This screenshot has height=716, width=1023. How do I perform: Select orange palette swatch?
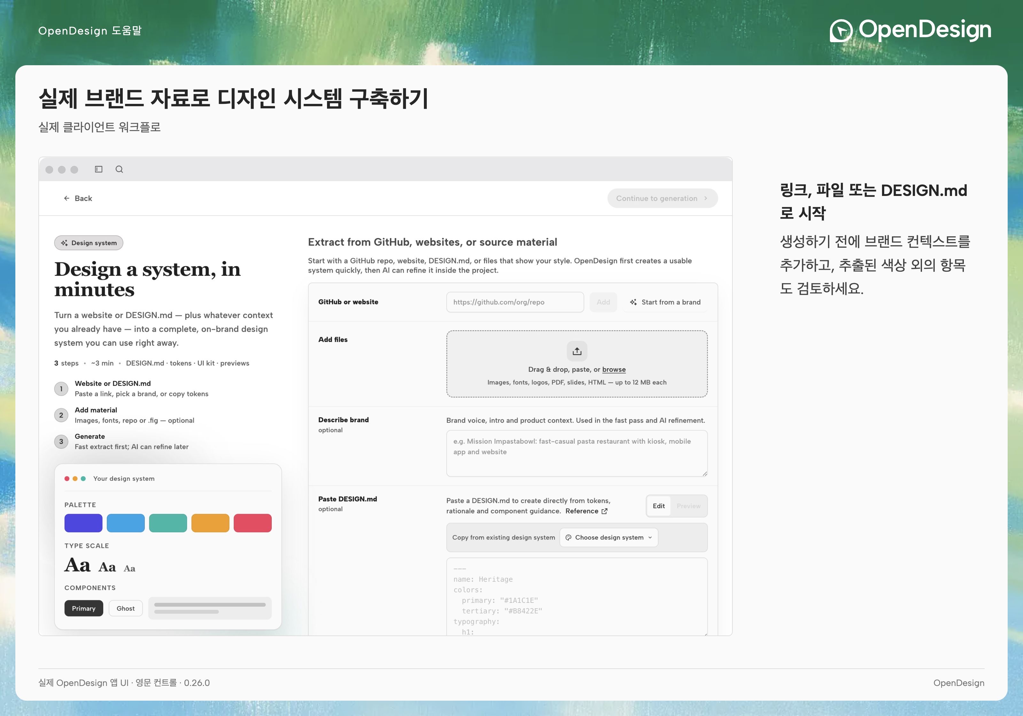coord(210,523)
